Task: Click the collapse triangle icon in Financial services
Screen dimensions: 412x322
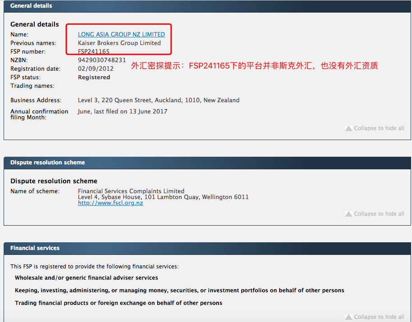Action: coord(349,317)
